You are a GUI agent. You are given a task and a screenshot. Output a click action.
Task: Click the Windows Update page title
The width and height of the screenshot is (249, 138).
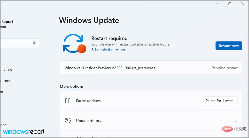tap(89, 20)
